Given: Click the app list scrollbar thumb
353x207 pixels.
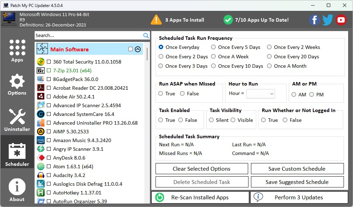Looking at the screenshot, I should point(147,54).
